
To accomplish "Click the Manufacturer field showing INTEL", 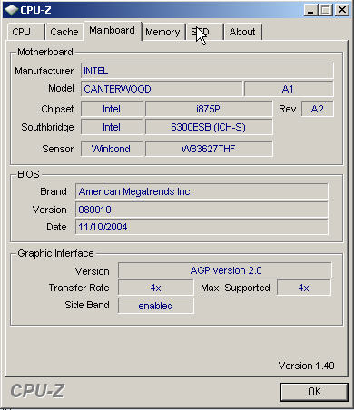I will tap(207, 71).
